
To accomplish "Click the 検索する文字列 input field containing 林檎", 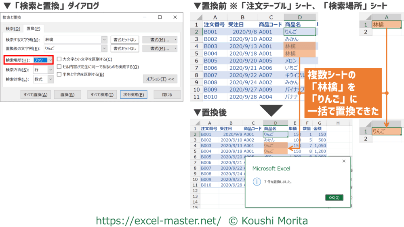I will click(x=73, y=40).
